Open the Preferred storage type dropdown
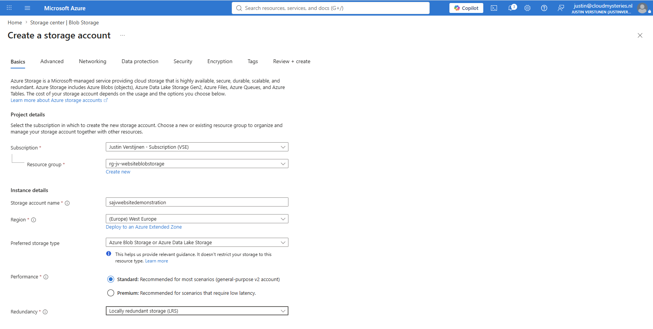Viewport: 653px width, 329px height. [x=197, y=242]
